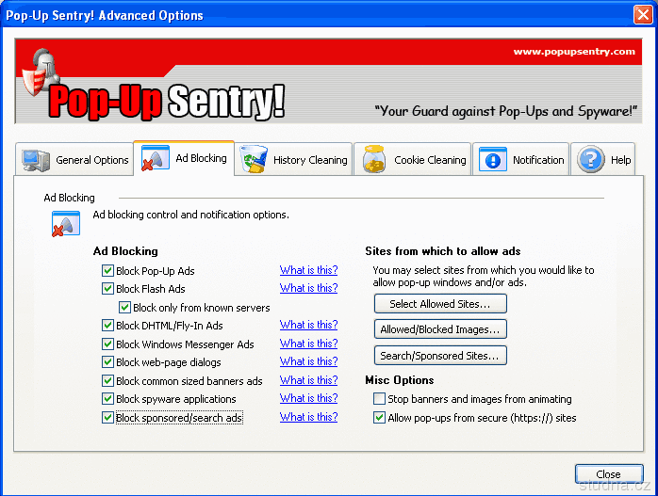Click the Notification exclamation icon
The width and height of the screenshot is (658, 496).
pyautogui.click(x=493, y=159)
